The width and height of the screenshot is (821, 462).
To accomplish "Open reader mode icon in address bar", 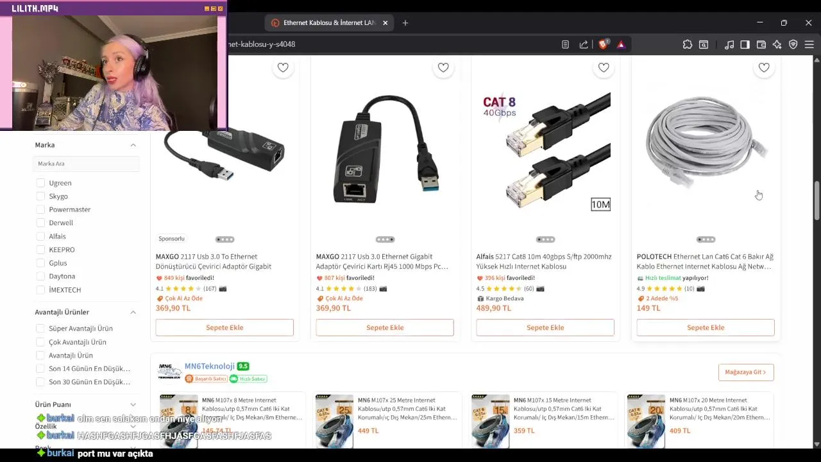I will [x=565, y=44].
